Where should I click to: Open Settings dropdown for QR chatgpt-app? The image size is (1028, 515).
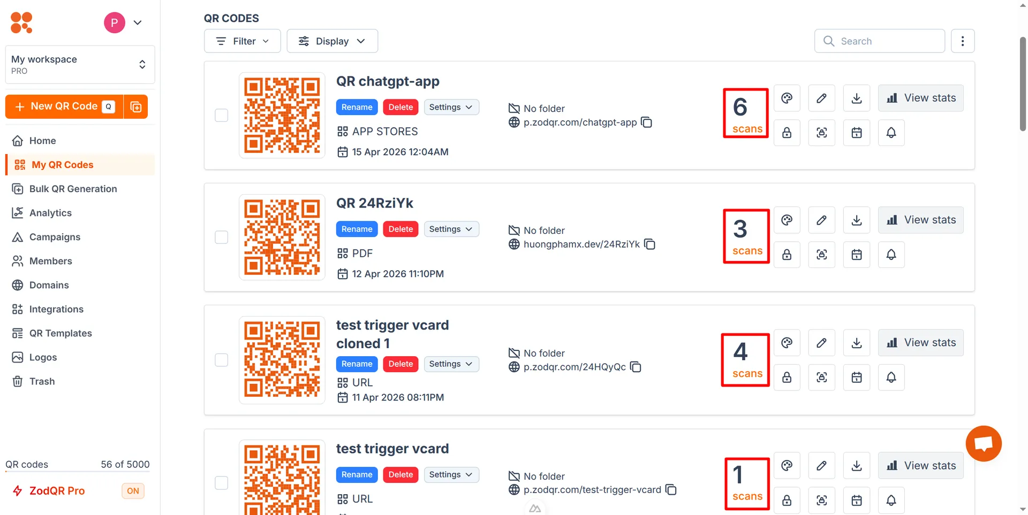[x=451, y=107]
